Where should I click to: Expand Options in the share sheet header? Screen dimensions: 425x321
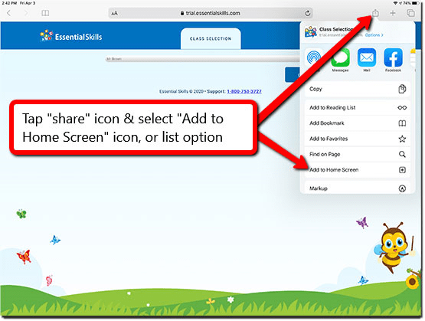point(374,35)
